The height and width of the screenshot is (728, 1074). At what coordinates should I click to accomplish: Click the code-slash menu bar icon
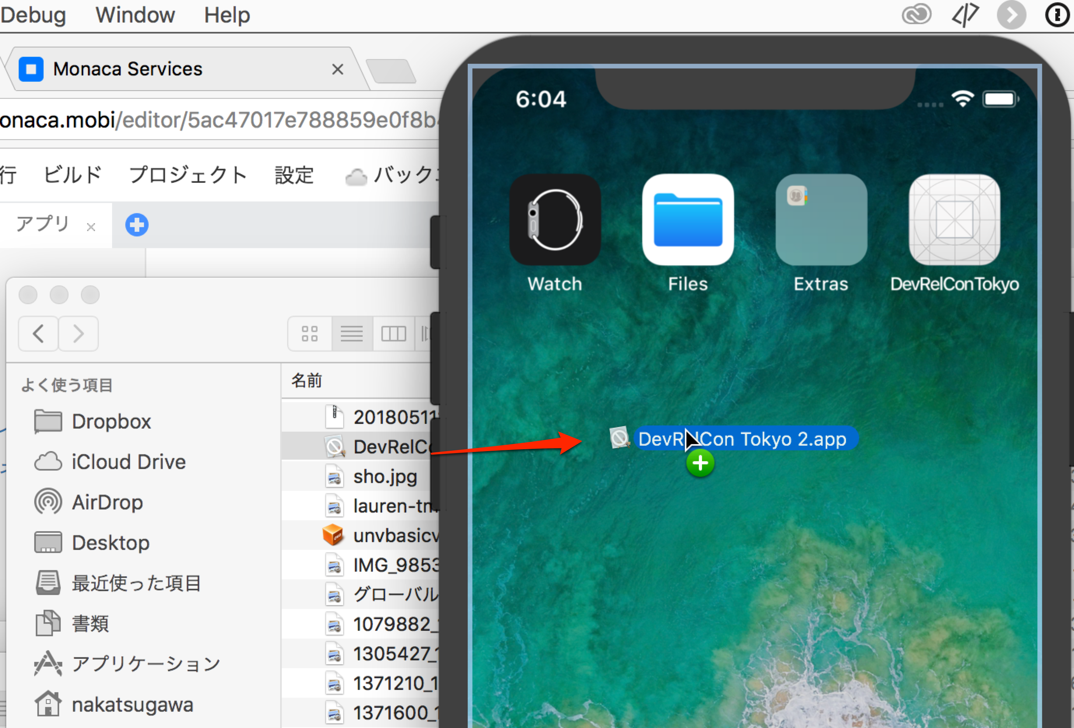point(965,15)
